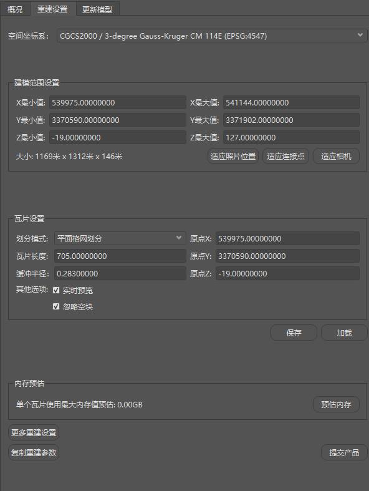Open 更多重建设置
This screenshot has height=491, width=369.
click(x=34, y=433)
